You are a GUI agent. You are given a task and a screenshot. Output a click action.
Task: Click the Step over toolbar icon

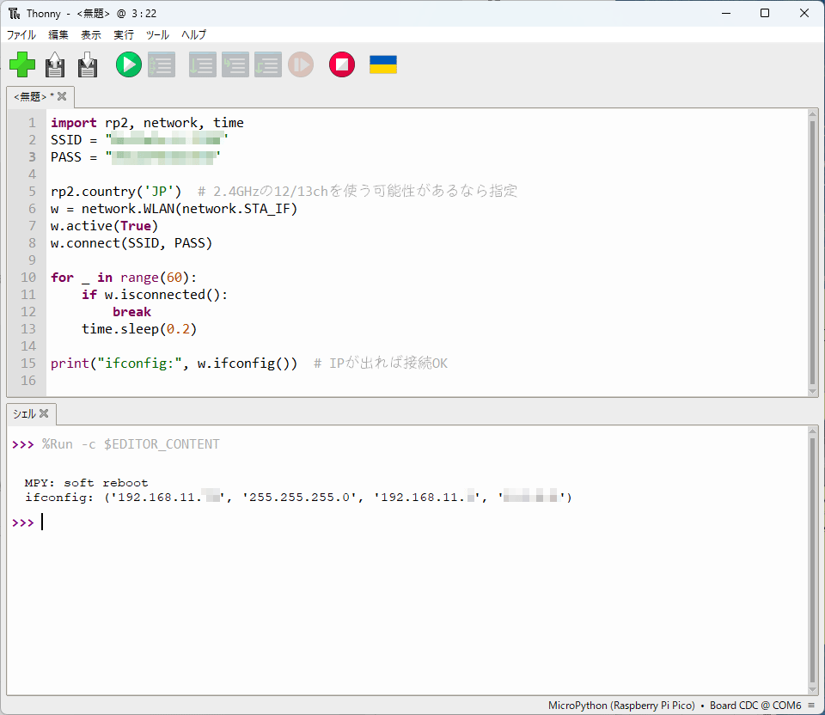click(x=203, y=64)
